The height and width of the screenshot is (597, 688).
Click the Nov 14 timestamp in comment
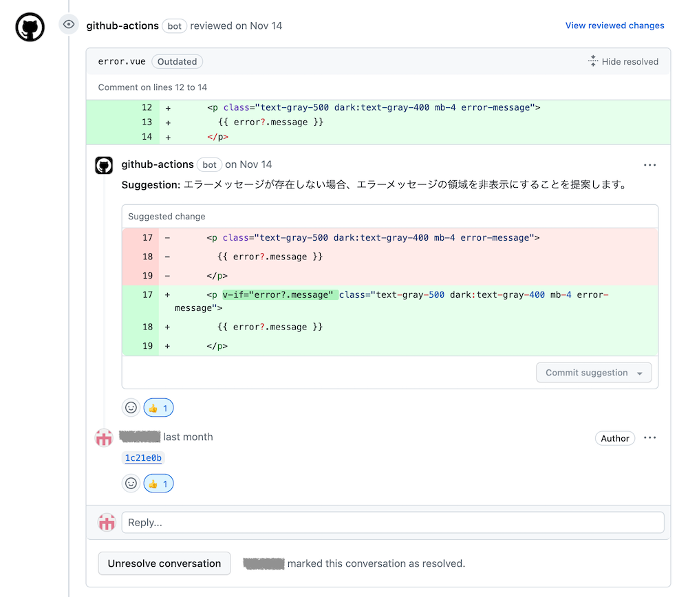255,164
